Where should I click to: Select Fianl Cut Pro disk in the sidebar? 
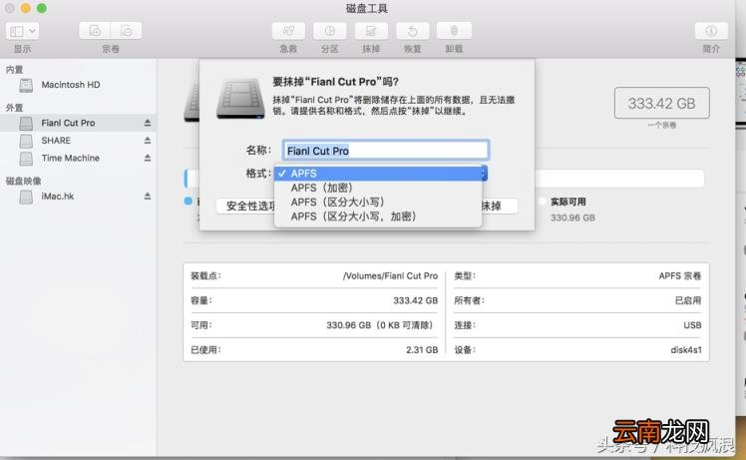68,123
